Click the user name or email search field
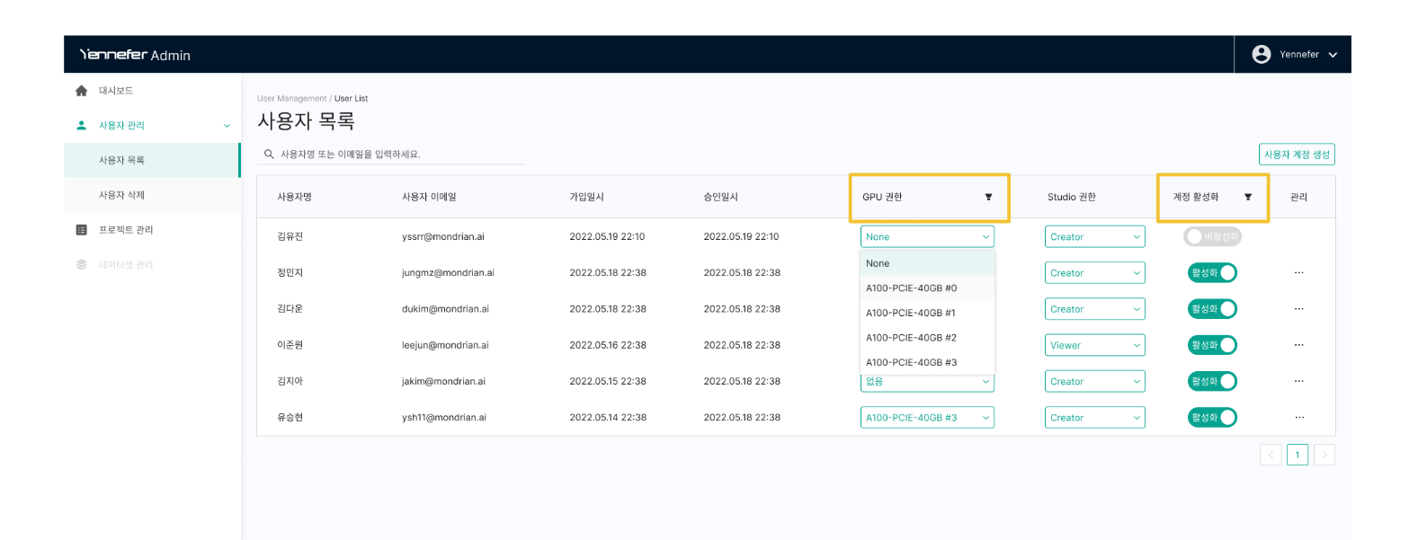The image size is (1409, 540). (396, 155)
